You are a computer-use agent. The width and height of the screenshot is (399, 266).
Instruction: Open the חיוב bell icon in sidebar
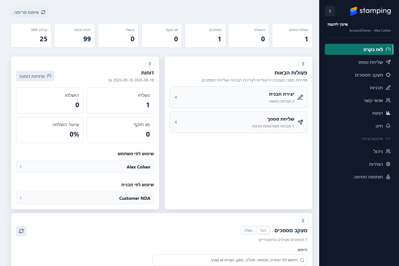tap(388, 126)
